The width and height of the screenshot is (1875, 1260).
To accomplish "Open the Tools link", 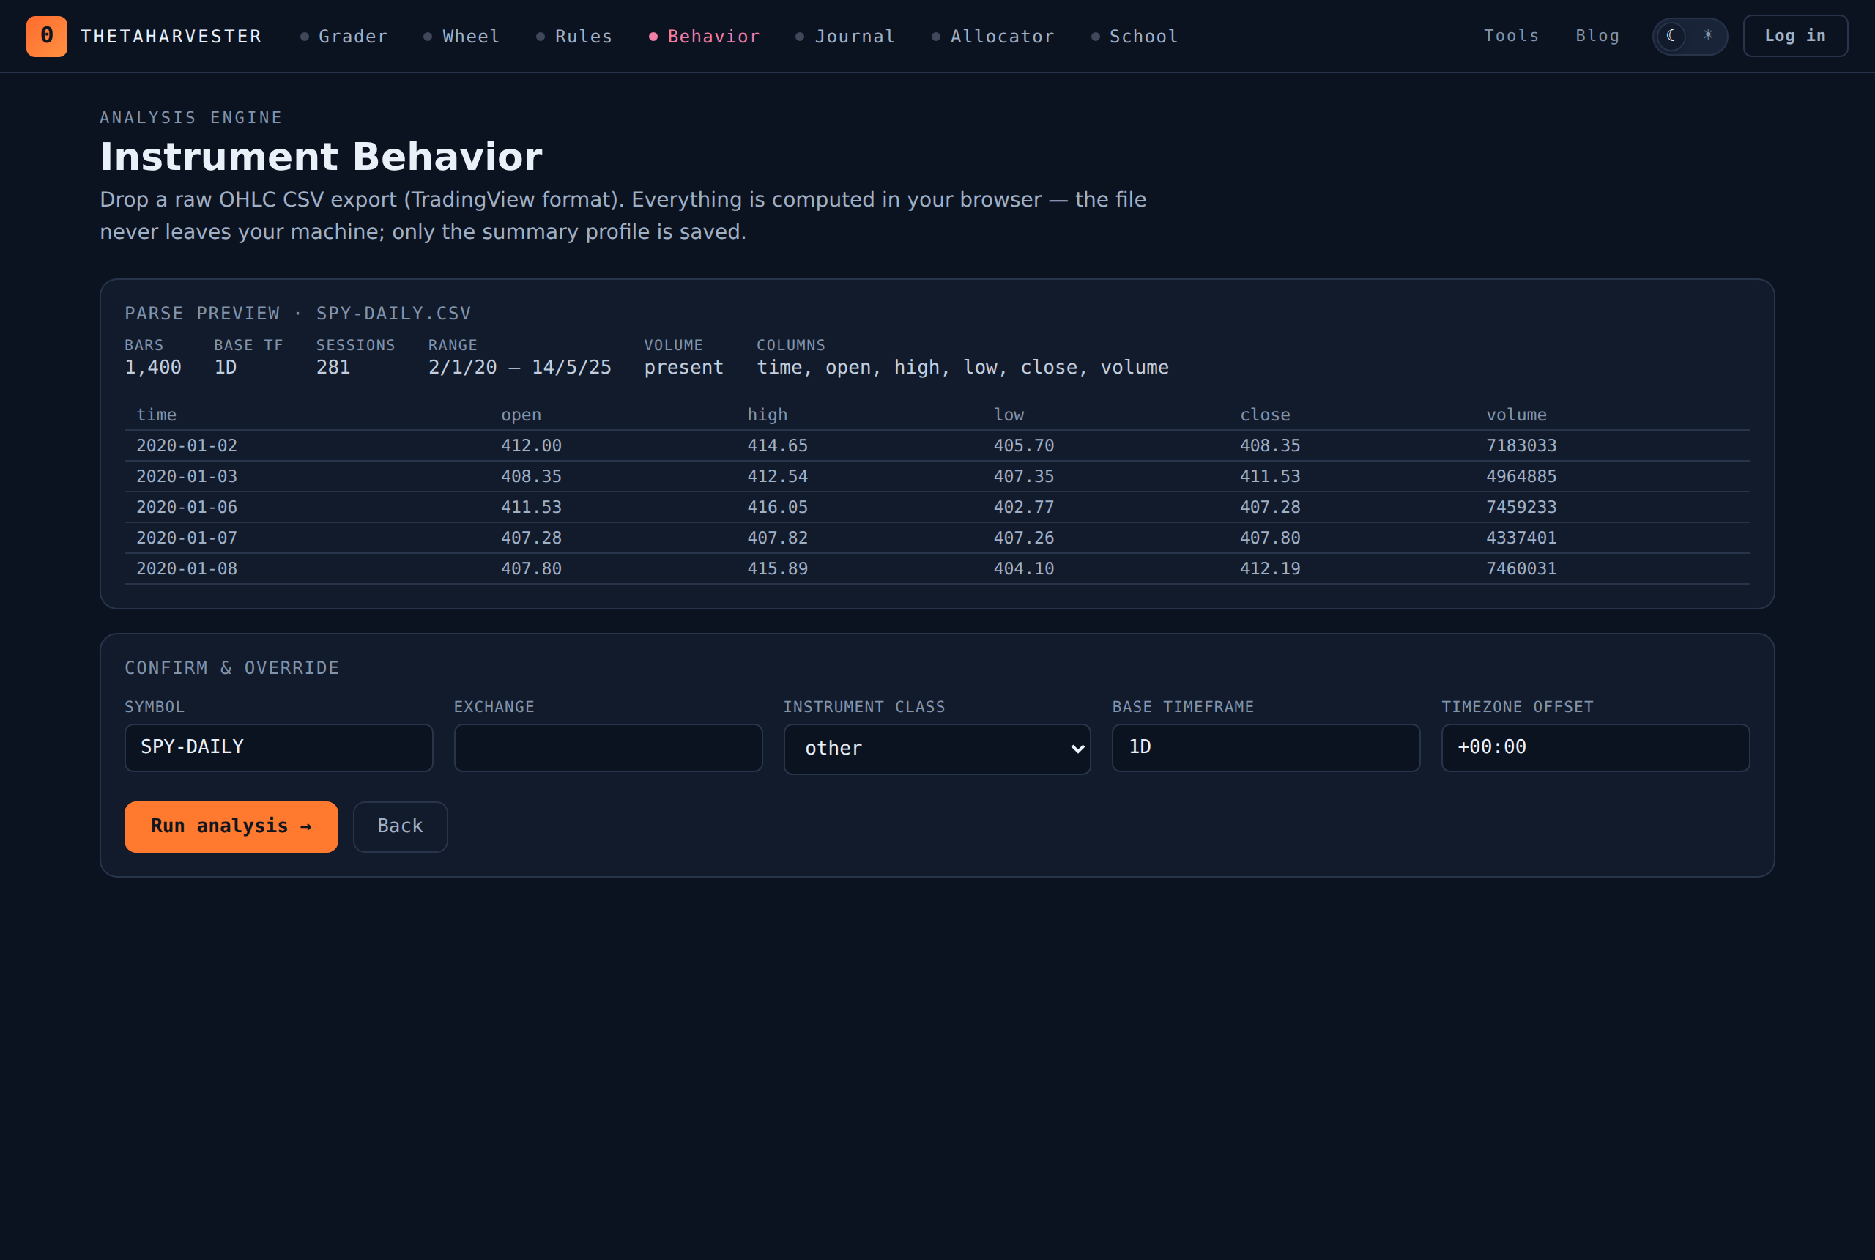I will pos(1511,36).
